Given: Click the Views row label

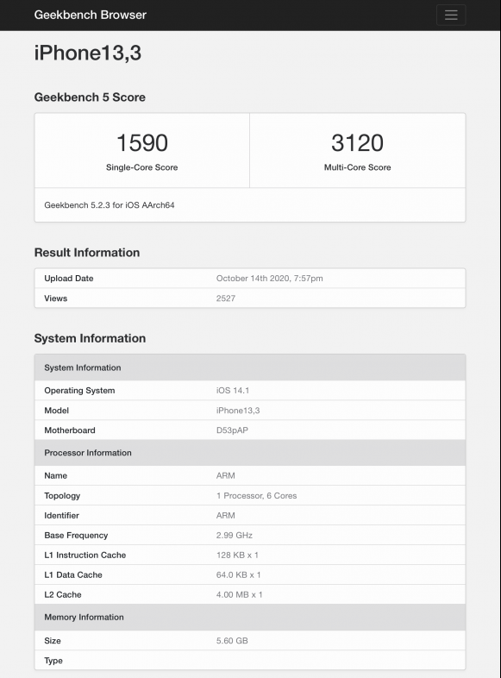Looking at the screenshot, I should [x=56, y=298].
